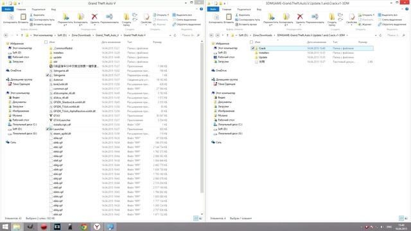Click New folder icon in right window ribbon

pyautogui.click(x=332, y=17)
